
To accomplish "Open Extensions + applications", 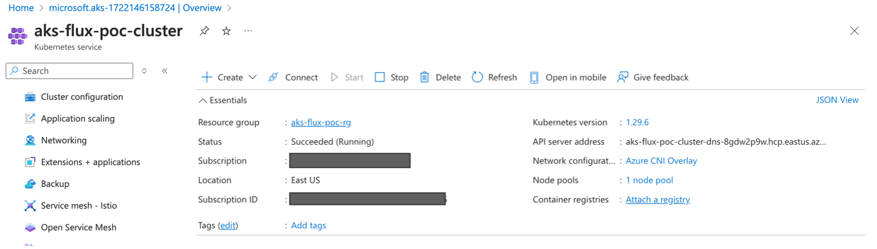I will click(91, 162).
